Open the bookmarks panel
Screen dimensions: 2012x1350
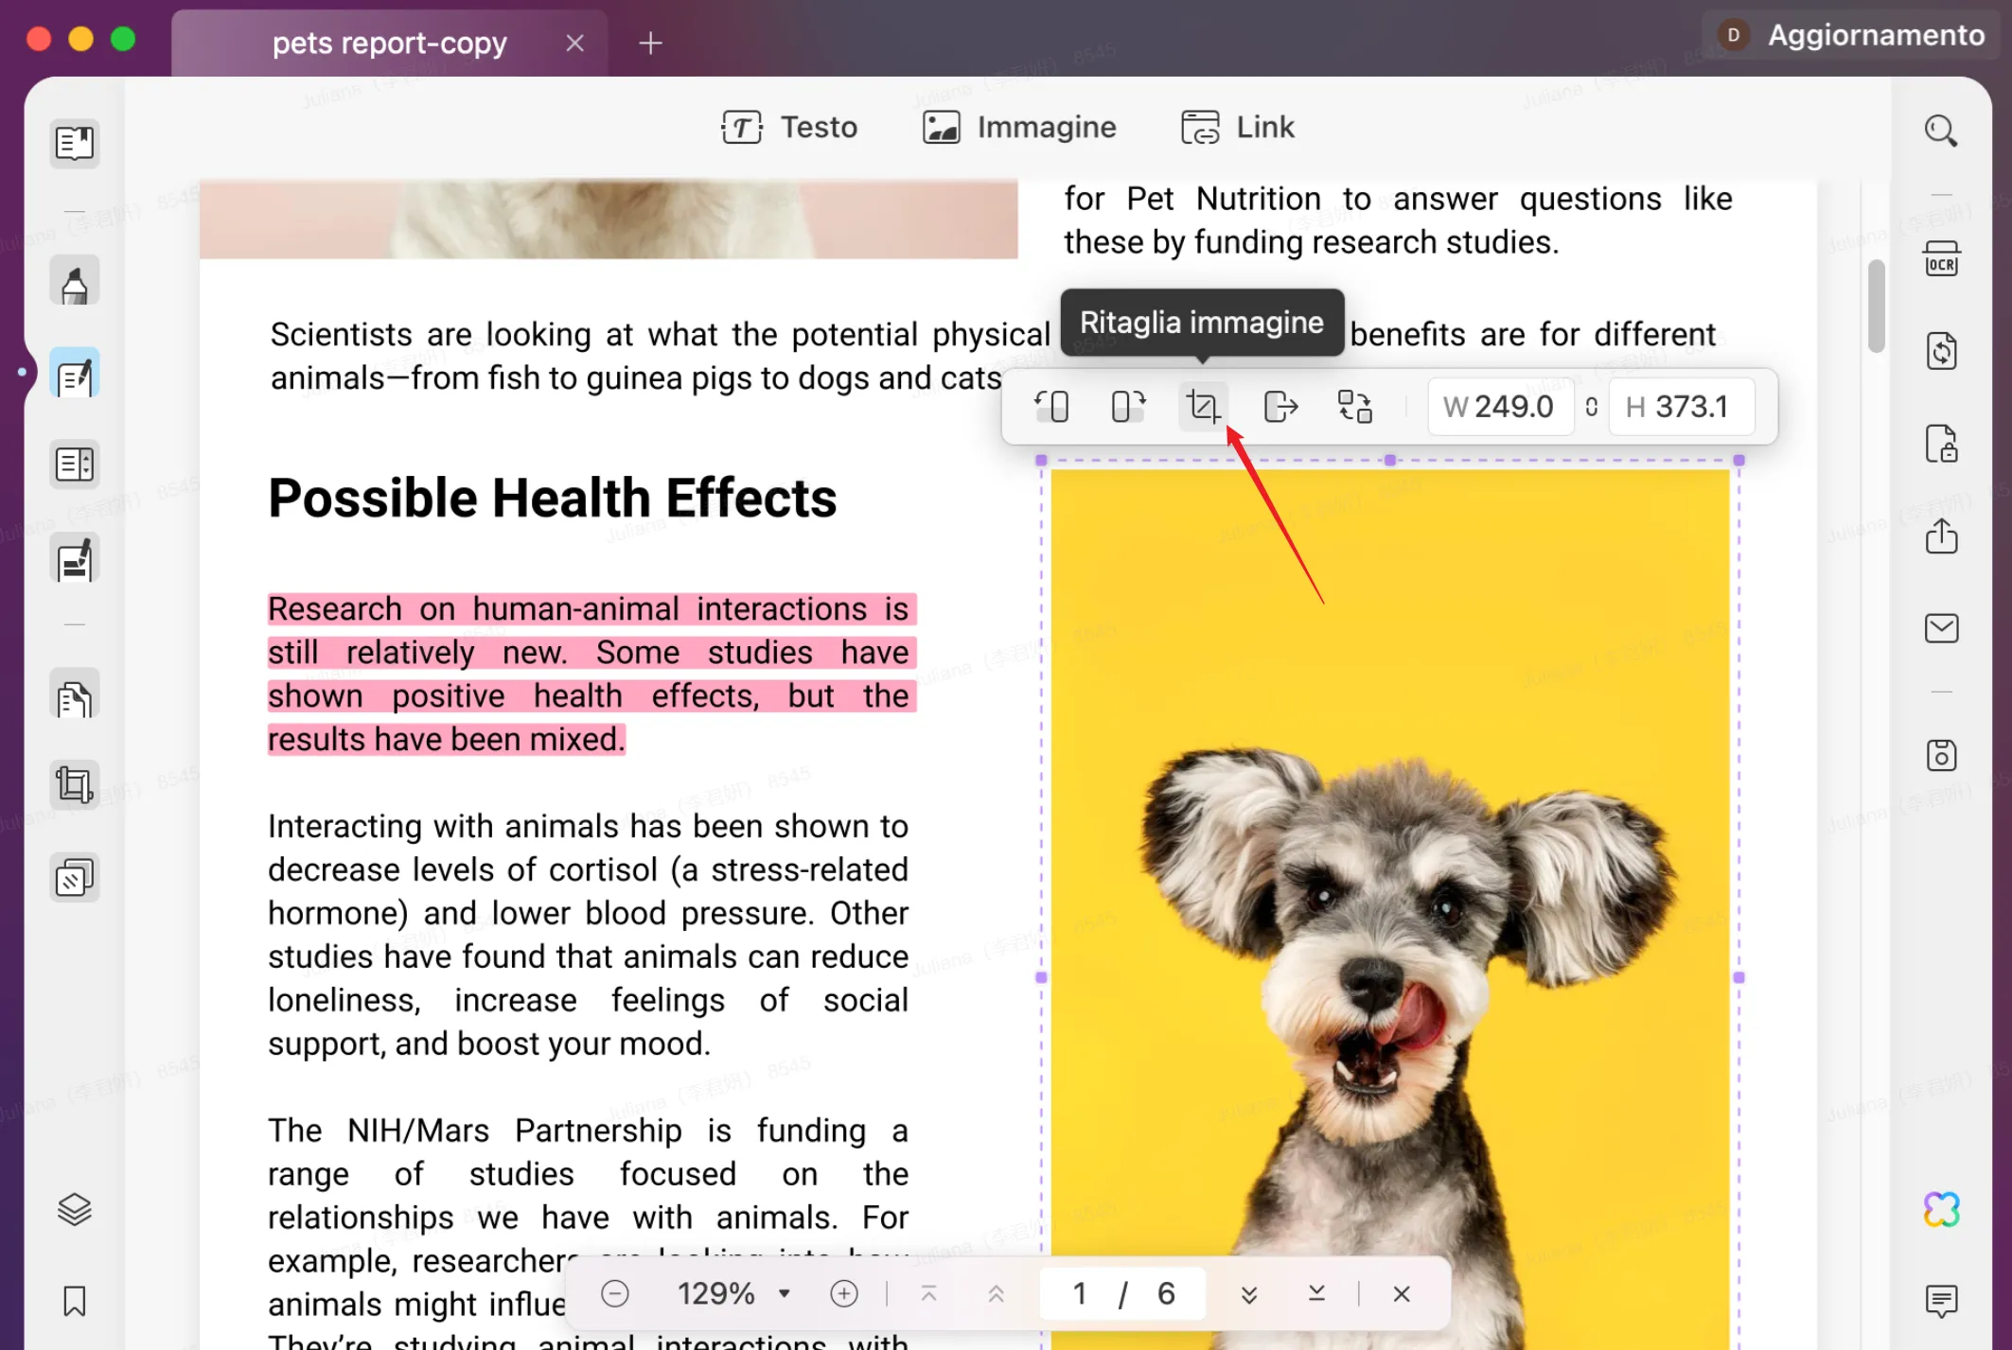pos(74,1301)
